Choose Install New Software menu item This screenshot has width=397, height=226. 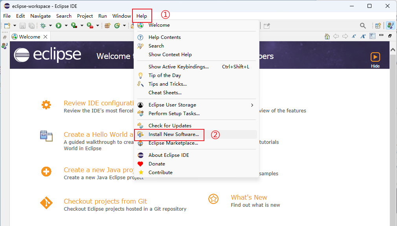click(197, 134)
